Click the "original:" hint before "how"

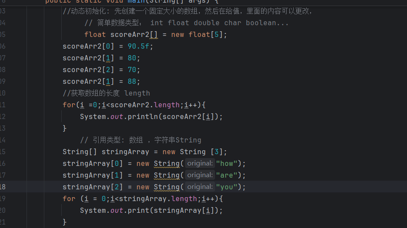pos(200,164)
